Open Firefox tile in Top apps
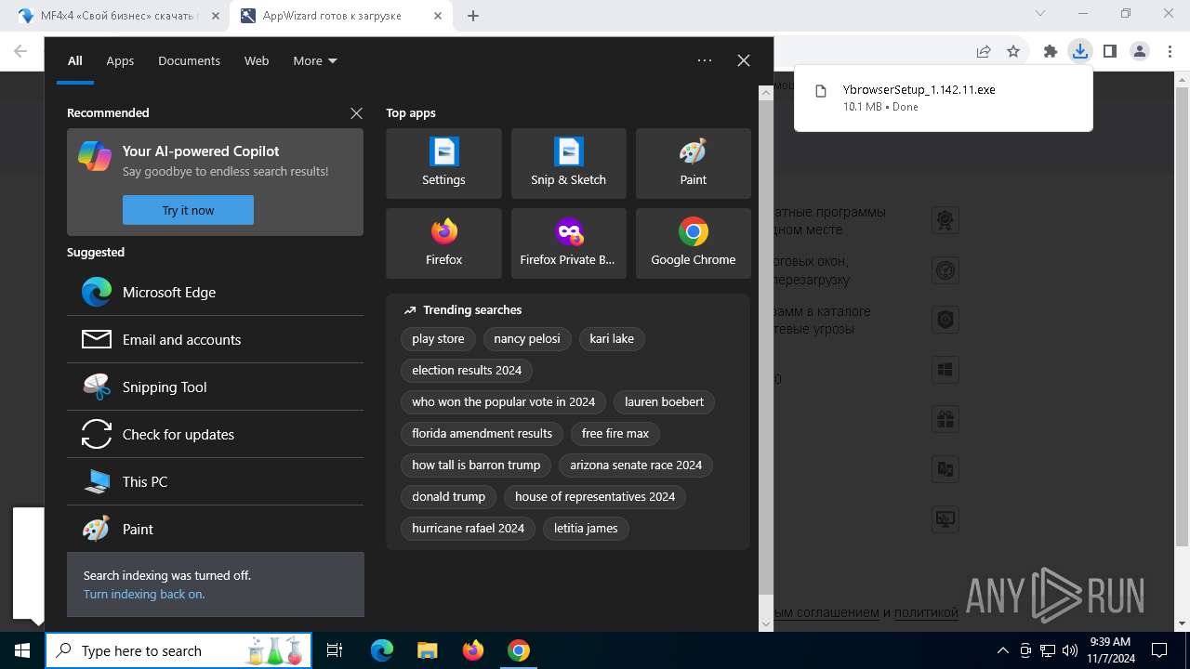This screenshot has width=1190, height=669. point(443,243)
